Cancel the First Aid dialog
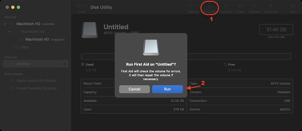Image resolution: width=302 pixels, height=131 pixels. point(134,89)
